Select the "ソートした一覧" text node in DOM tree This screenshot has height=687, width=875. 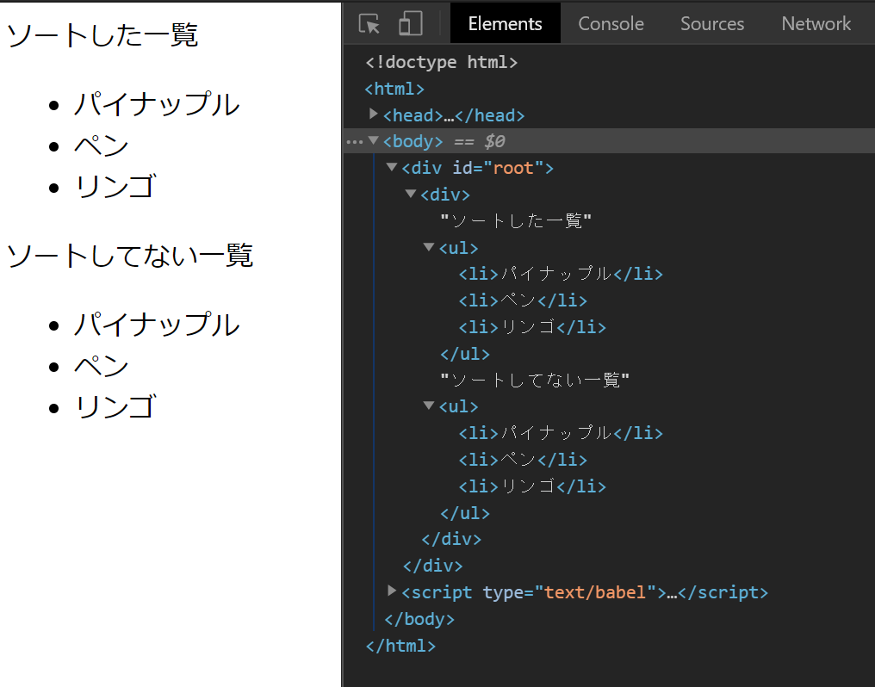[x=515, y=220]
